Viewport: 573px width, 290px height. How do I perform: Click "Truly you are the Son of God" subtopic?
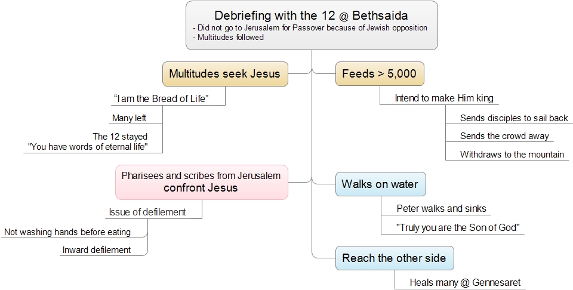458,227
